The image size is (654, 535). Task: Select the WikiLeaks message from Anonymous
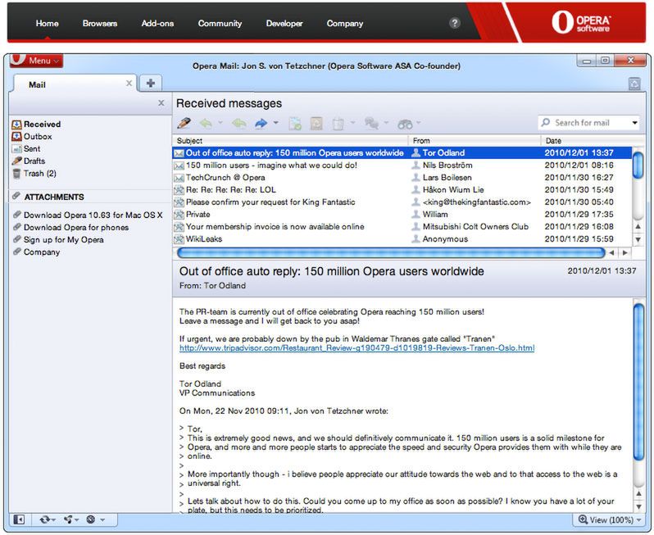[402, 239]
